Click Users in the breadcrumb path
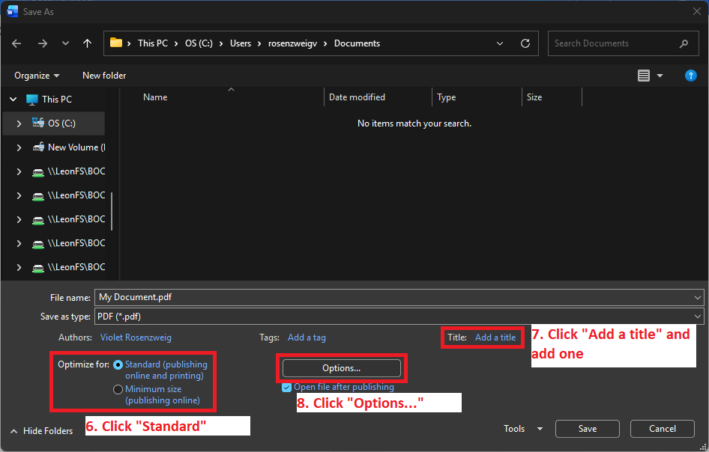 pos(240,43)
